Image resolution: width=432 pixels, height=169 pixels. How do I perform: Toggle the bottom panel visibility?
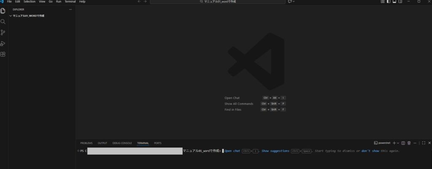(x=394, y=2)
